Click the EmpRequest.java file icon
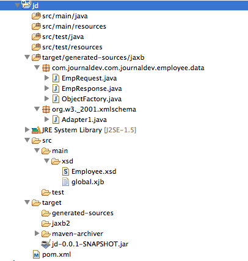The height and width of the screenshot is (261, 248). 56,78
